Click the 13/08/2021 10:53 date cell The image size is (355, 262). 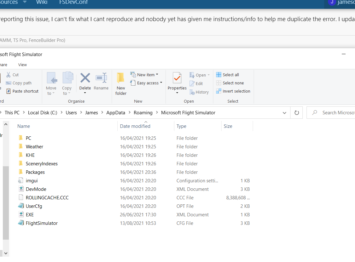138,223
